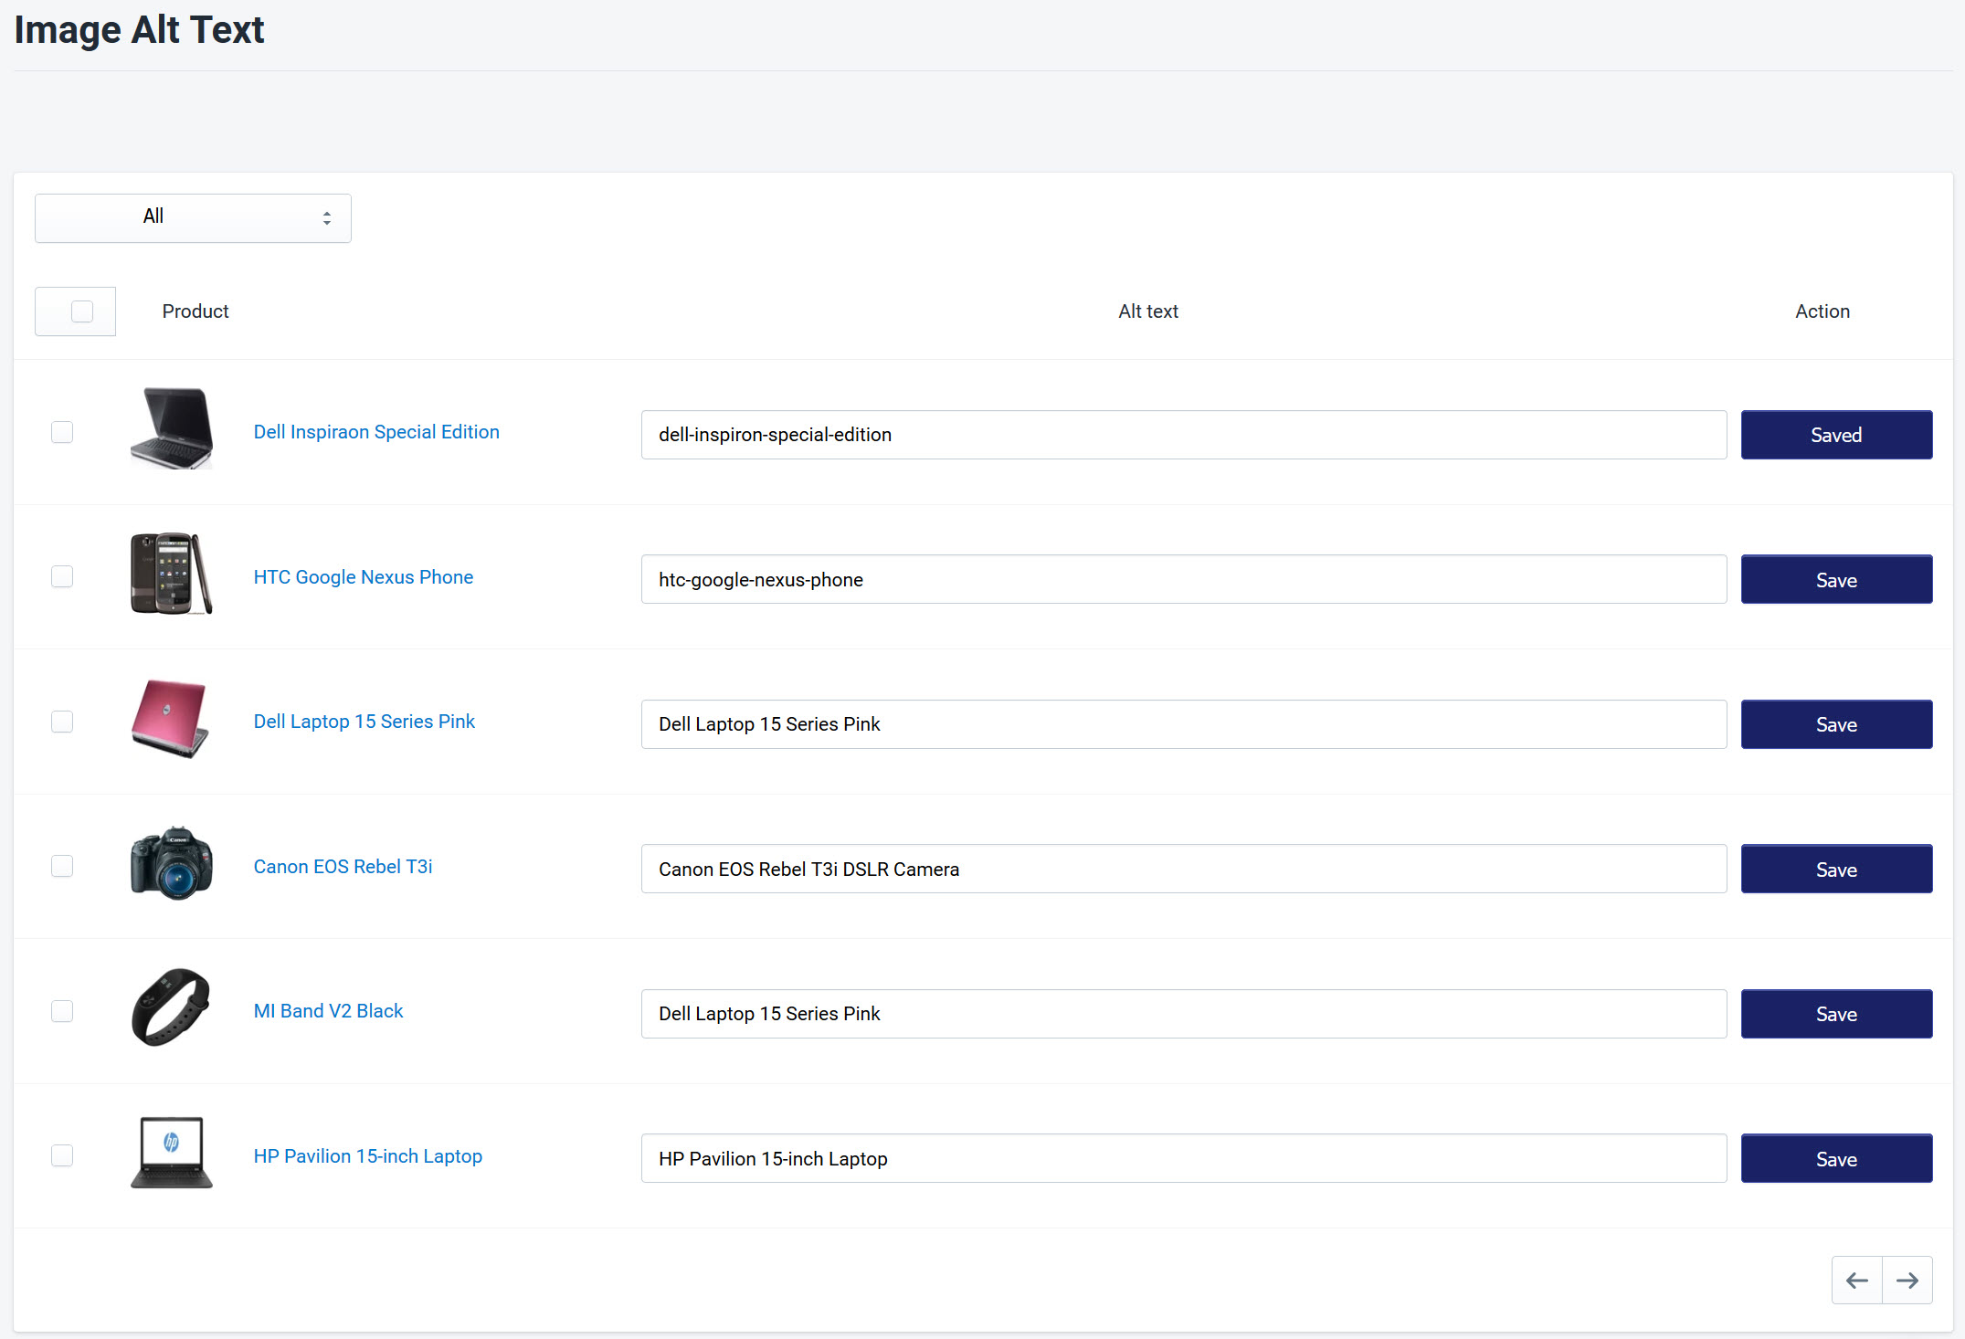Click the Saved button for Dell Inspiraon

click(x=1836, y=435)
